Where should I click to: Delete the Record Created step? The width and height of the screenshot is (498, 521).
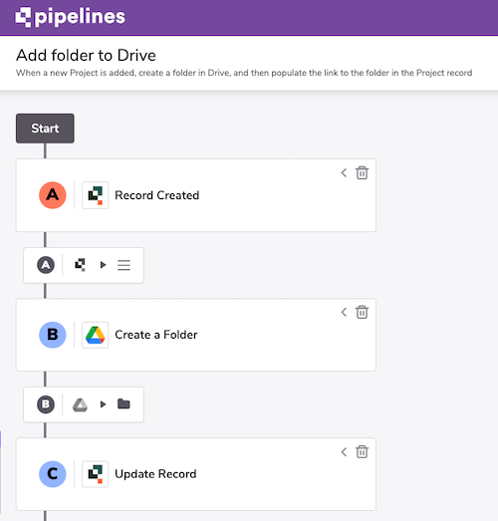click(362, 172)
